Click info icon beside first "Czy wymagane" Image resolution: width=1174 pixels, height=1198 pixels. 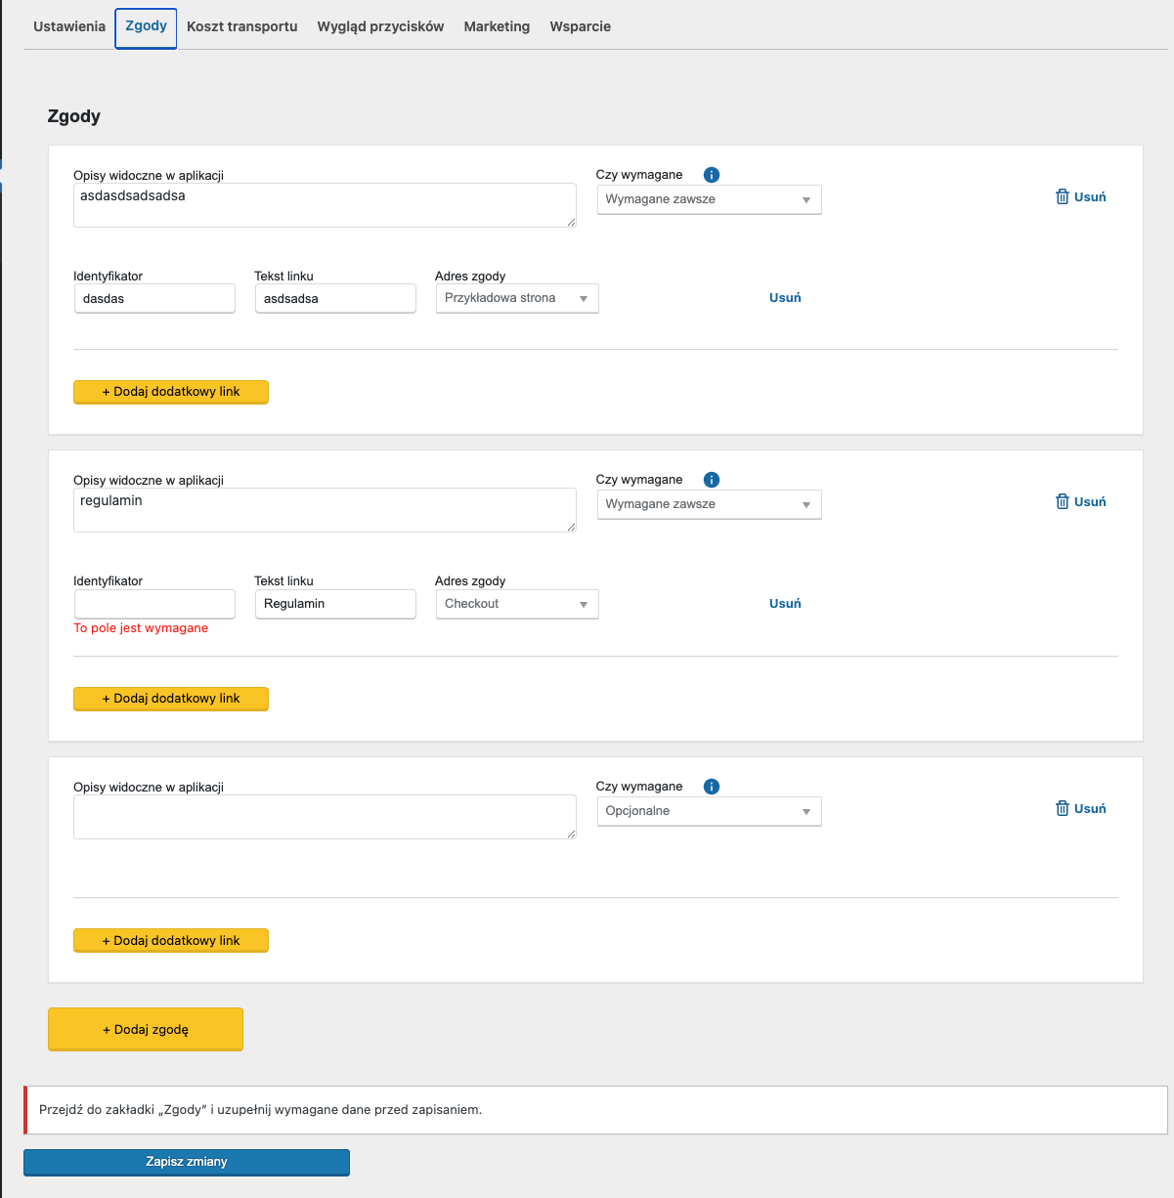click(712, 175)
